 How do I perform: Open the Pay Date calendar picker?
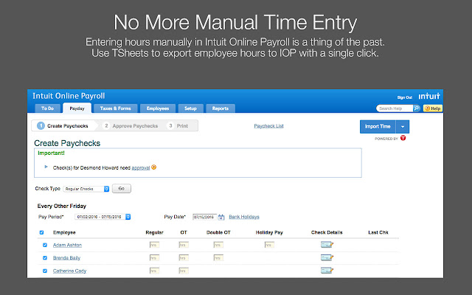coord(221,217)
